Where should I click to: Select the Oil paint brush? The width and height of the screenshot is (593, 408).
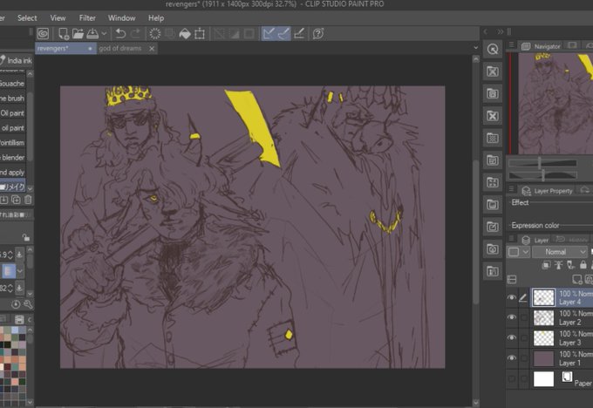point(12,113)
